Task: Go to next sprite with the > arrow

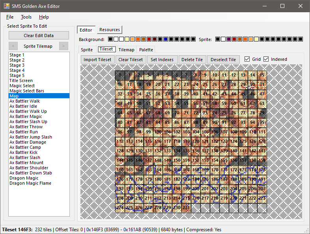Action: 63,46
